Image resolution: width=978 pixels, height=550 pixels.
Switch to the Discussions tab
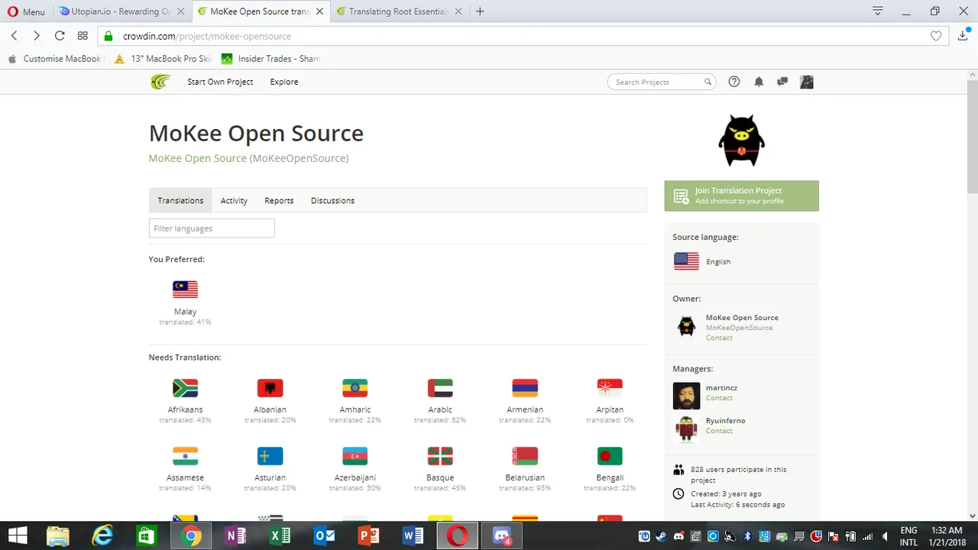point(332,200)
